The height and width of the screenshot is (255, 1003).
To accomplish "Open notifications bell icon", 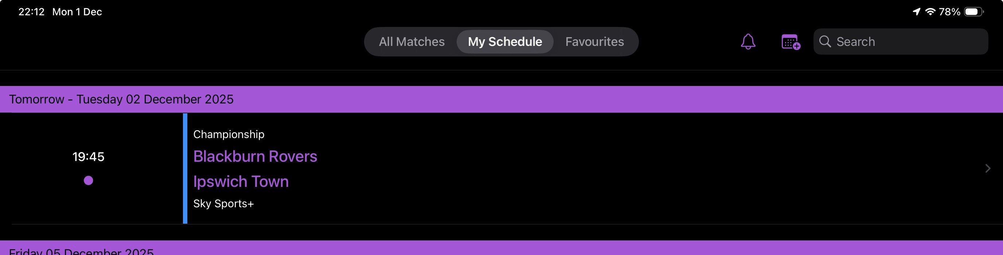I will point(748,42).
